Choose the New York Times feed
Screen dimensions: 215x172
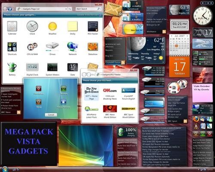click(92, 93)
